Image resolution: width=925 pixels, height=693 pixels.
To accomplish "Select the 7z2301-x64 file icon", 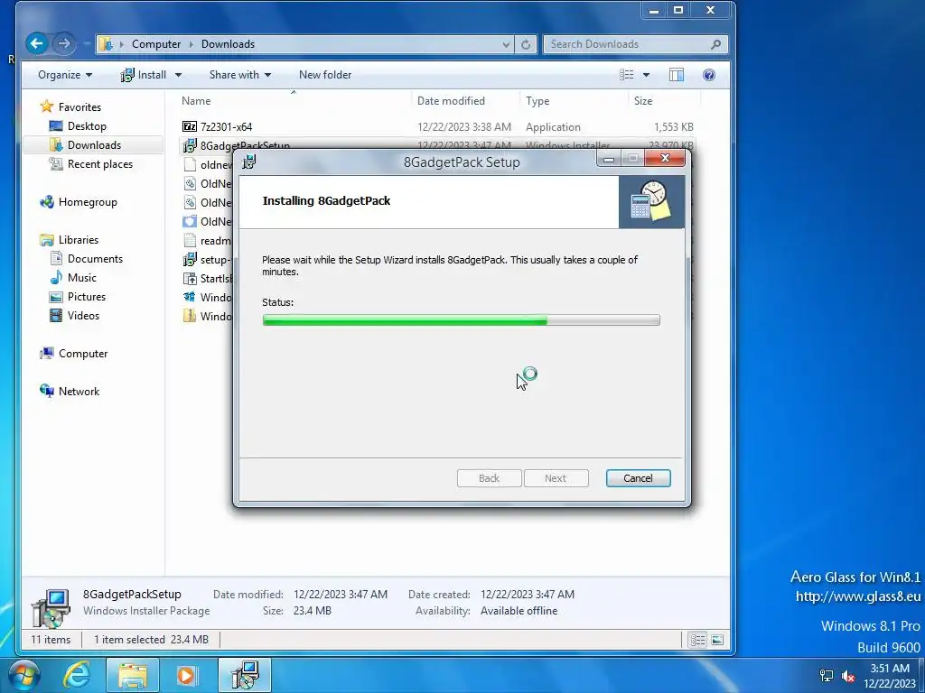I will (x=190, y=126).
